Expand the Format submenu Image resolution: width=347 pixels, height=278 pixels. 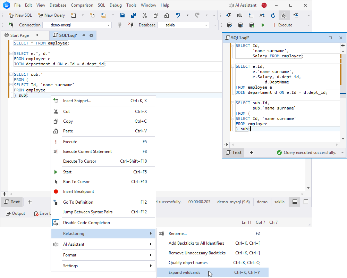pyautogui.click(x=103, y=255)
